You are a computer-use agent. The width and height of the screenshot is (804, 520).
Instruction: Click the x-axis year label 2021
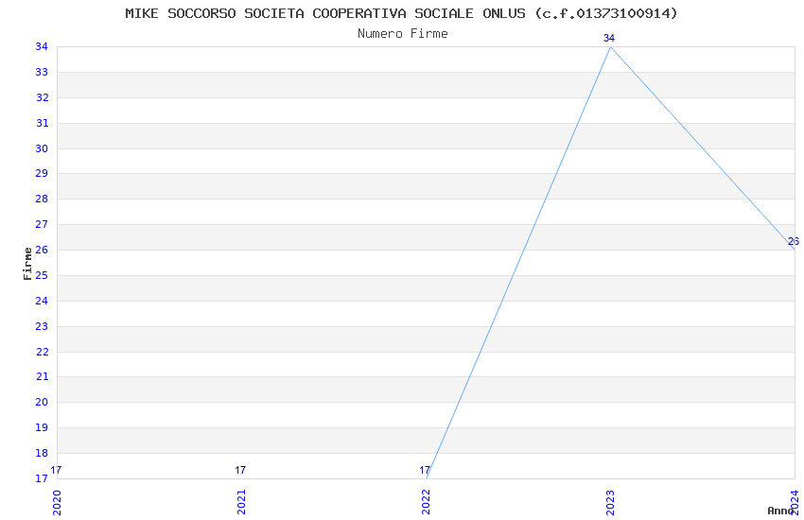(241, 502)
